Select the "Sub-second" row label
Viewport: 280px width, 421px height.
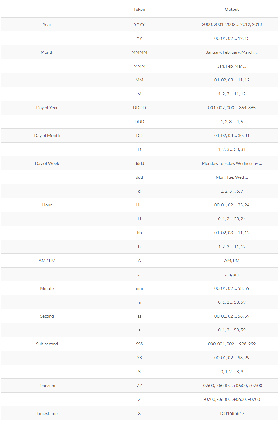[x=47, y=344]
